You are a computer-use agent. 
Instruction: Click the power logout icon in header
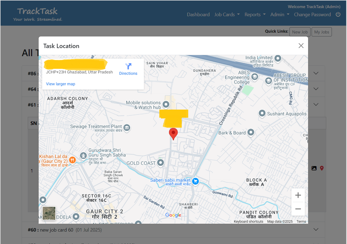(338, 15)
